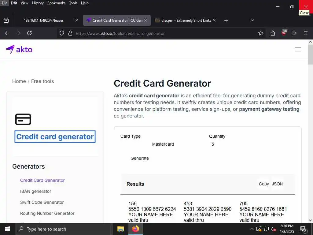The image size is (313, 235).
Task: Click Firefox icon in taskbar
Action: 135,229
